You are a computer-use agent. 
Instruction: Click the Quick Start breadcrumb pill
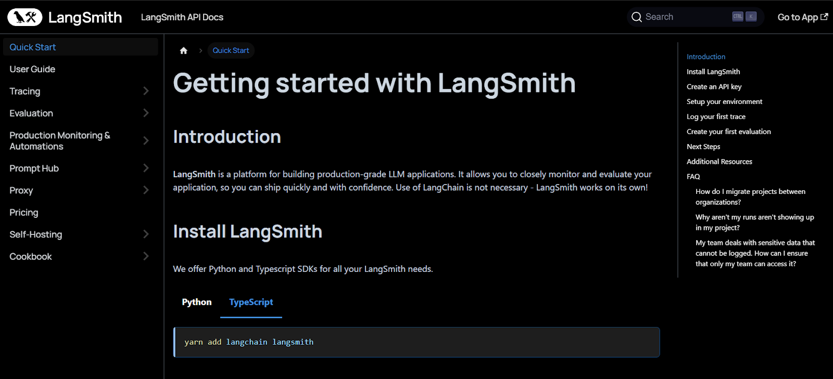231,50
